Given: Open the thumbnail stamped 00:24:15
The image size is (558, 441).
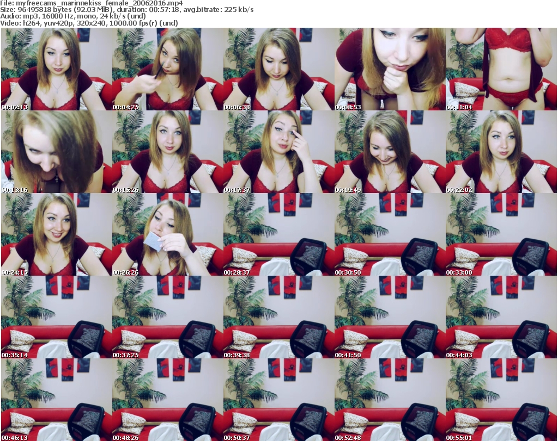Looking at the screenshot, I should pos(57,234).
